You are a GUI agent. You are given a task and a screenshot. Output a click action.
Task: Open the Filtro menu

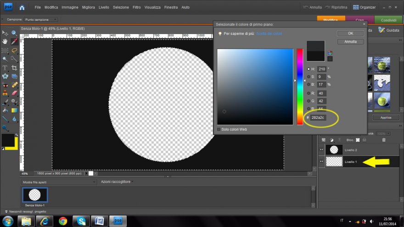tap(136, 8)
